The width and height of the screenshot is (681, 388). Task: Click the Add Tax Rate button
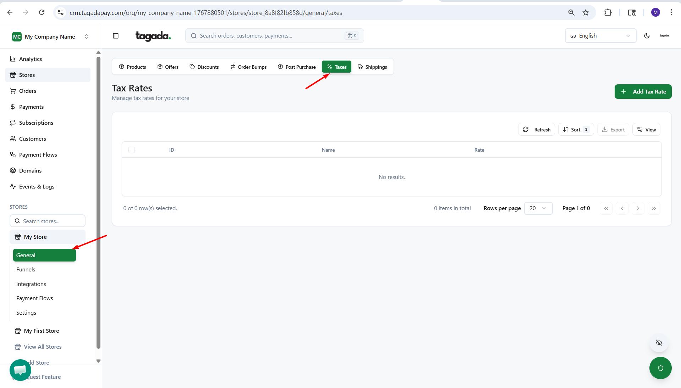coord(643,92)
